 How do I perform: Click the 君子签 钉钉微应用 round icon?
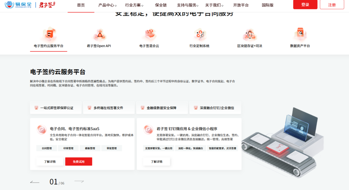point(148,130)
